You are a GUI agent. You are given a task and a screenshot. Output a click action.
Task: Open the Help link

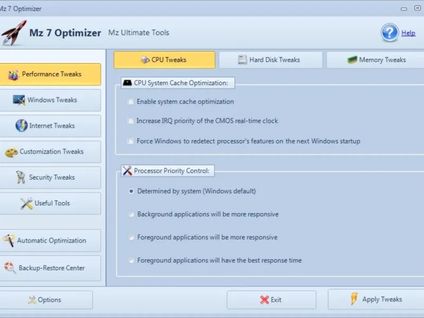(408, 33)
